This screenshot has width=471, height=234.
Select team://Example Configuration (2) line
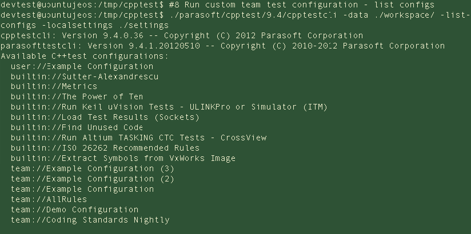tap(93, 179)
